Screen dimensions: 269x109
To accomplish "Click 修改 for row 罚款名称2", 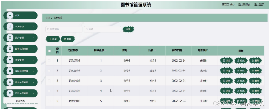I will coord(241,70).
